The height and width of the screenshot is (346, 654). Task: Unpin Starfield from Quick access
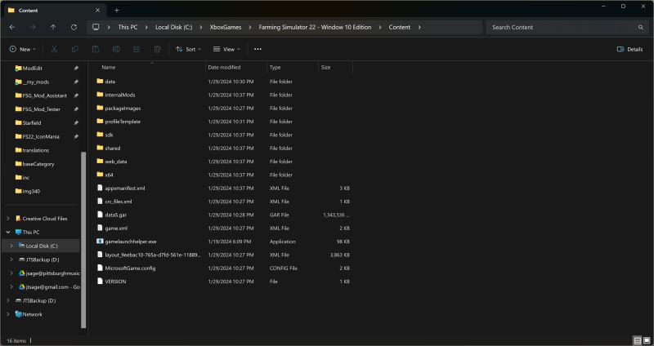[76, 123]
